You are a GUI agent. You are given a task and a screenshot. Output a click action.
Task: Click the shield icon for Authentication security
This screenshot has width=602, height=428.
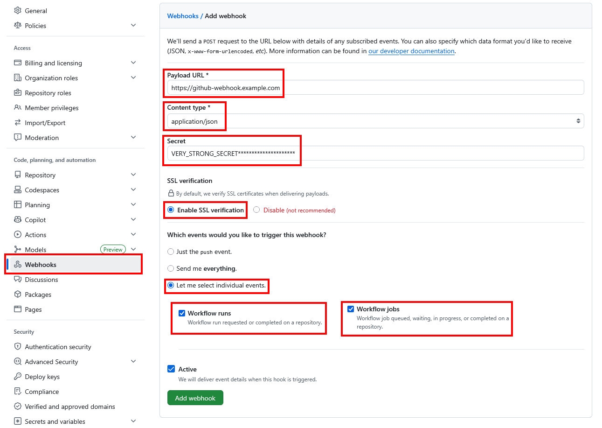(18, 347)
